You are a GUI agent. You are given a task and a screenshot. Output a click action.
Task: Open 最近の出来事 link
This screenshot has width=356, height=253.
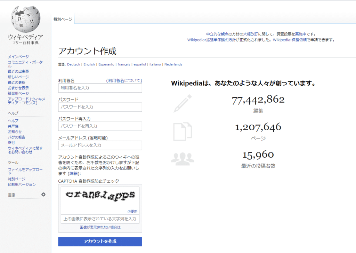(x=18, y=71)
